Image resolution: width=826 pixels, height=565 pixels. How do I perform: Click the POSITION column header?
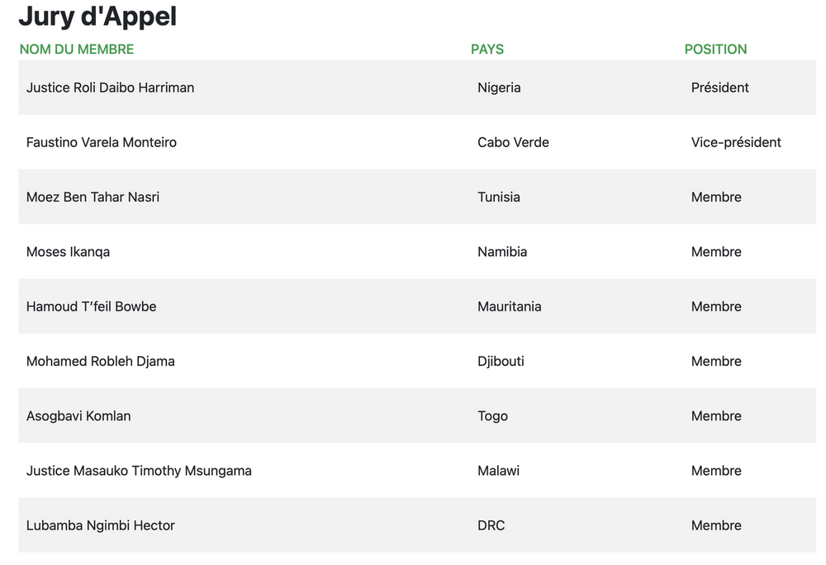tap(715, 50)
